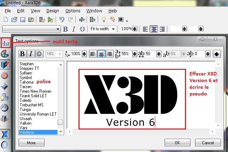Open the shadow light bulb tool in the sidebar
The height and width of the screenshot is (152, 228).
coord(4,97)
